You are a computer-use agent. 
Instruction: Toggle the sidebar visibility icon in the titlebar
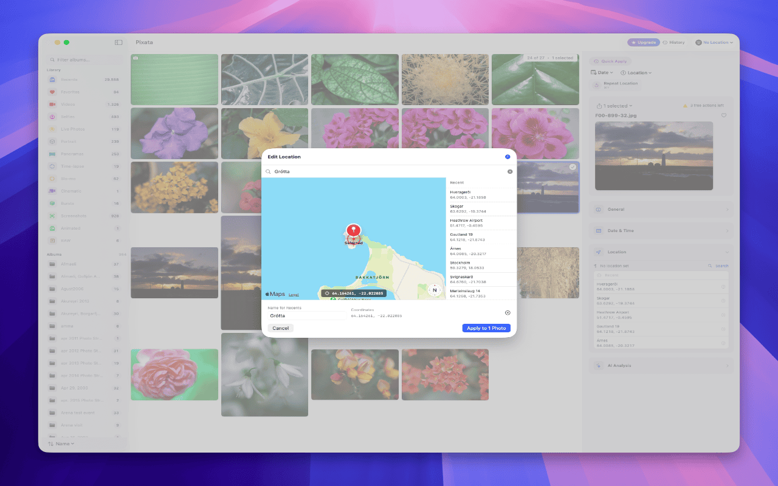tap(118, 42)
